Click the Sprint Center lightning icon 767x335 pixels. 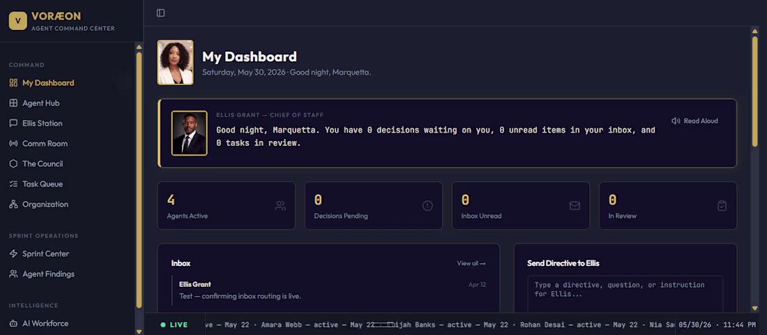pyautogui.click(x=14, y=254)
